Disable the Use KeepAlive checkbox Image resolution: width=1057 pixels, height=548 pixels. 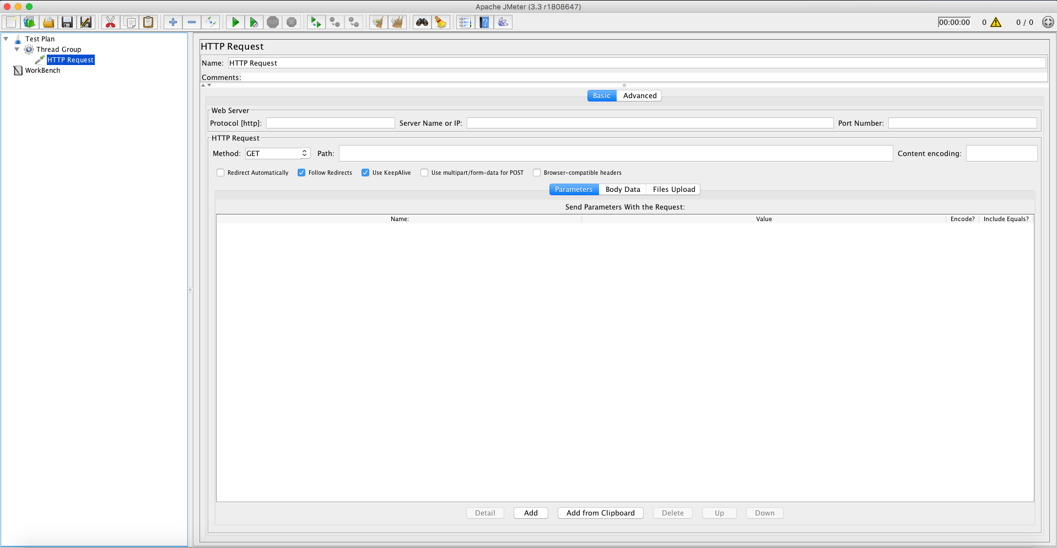pyautogui.click(x=365, y=173)
